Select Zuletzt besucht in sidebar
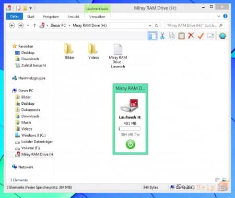235x198 pixels. (x=30, y=65)
